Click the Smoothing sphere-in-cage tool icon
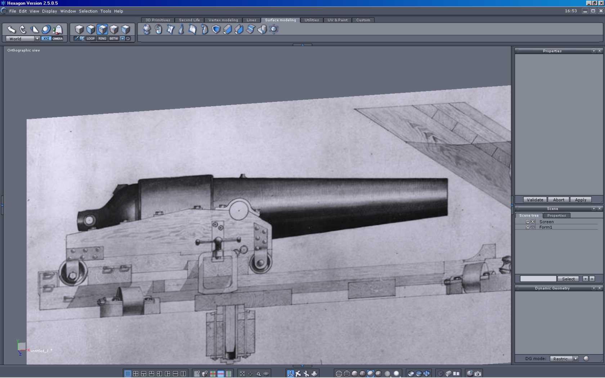 tap(273, 30)
